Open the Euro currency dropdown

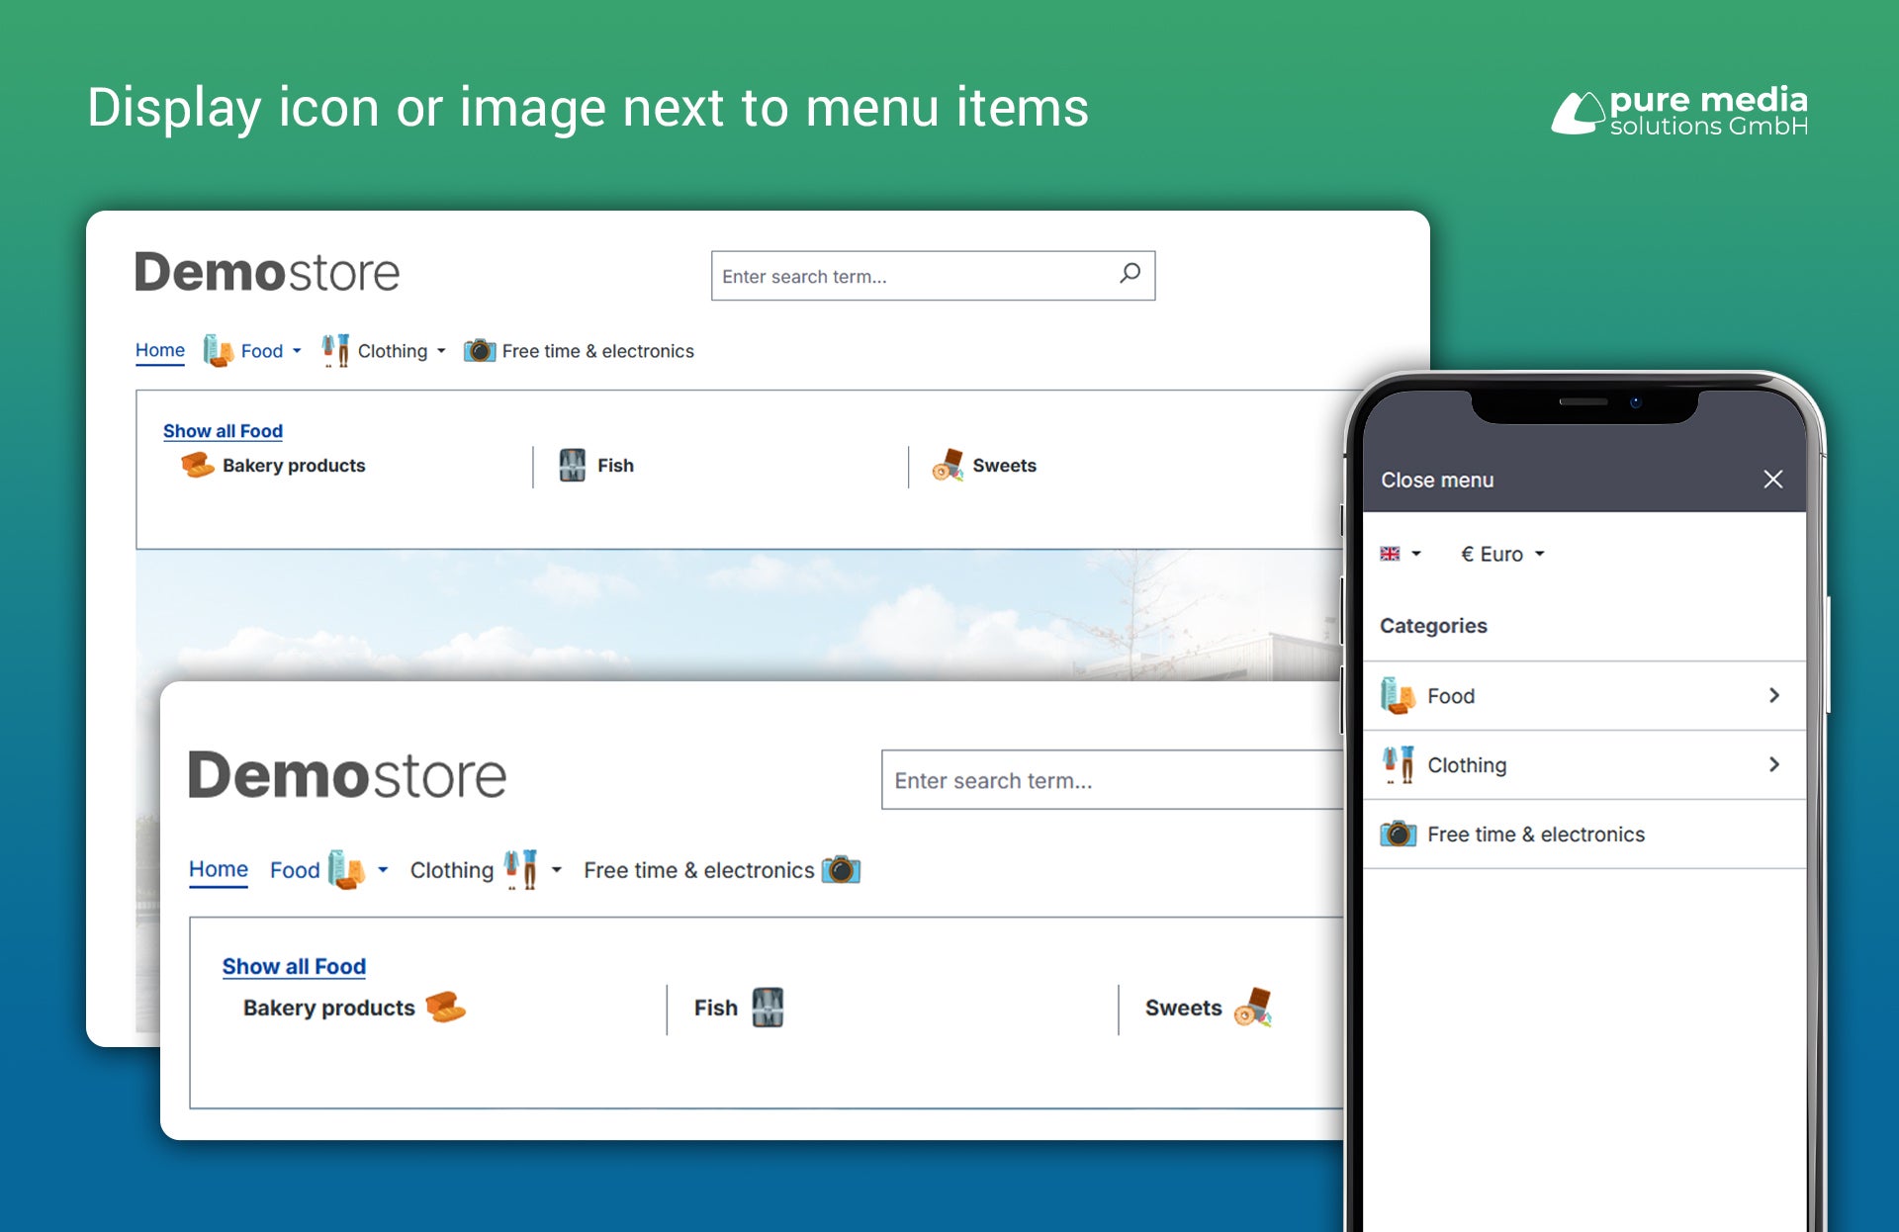(1501, 555)
